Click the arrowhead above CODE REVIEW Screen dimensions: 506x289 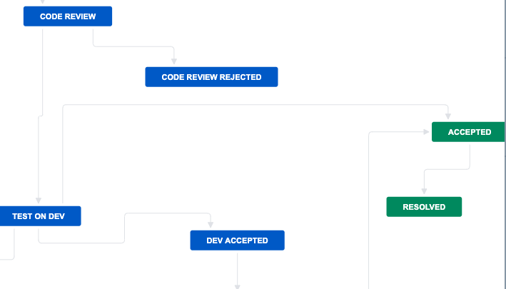coord(42,1)
